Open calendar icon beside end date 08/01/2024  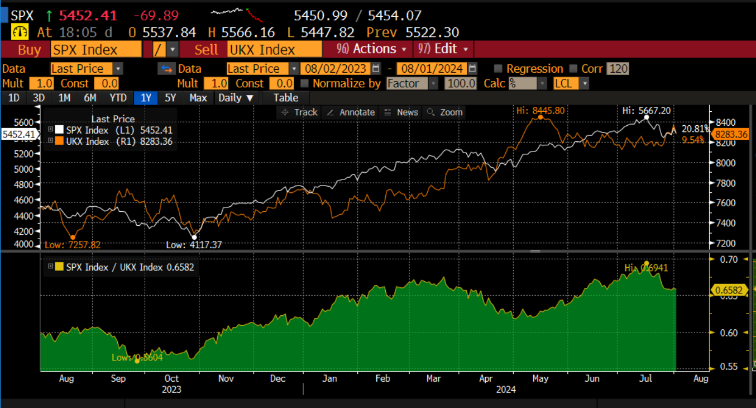click(472, 69)
